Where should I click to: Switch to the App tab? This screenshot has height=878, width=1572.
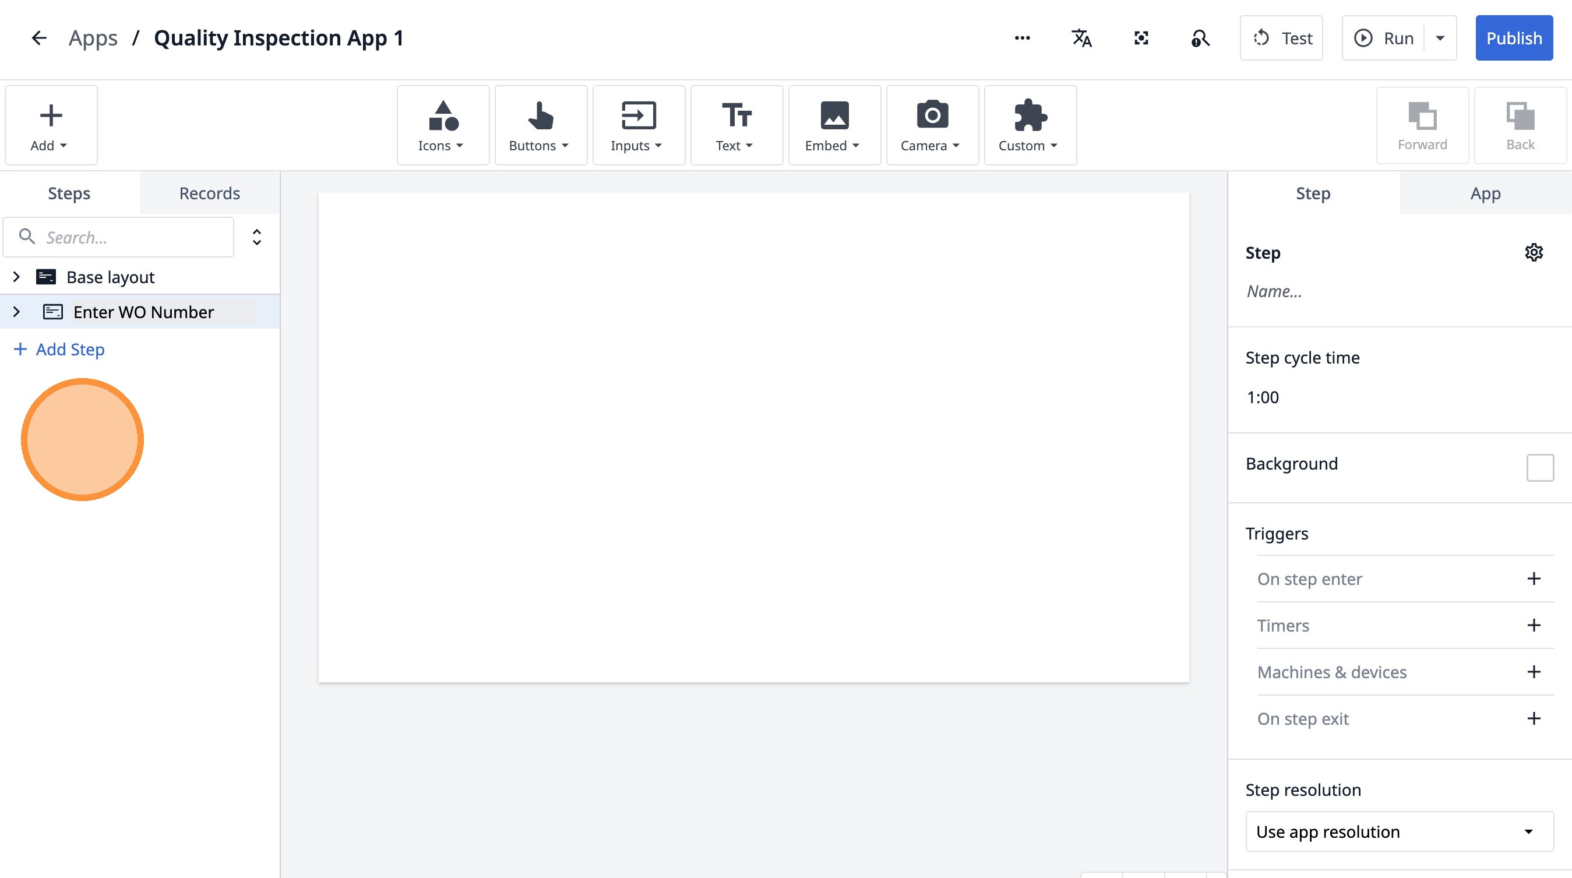coord(1485,193)
